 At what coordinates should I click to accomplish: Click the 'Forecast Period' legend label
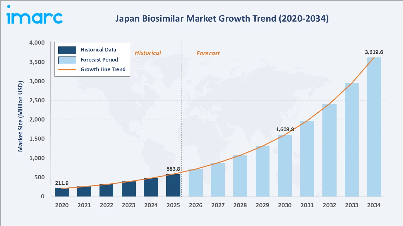click(99, 60)
